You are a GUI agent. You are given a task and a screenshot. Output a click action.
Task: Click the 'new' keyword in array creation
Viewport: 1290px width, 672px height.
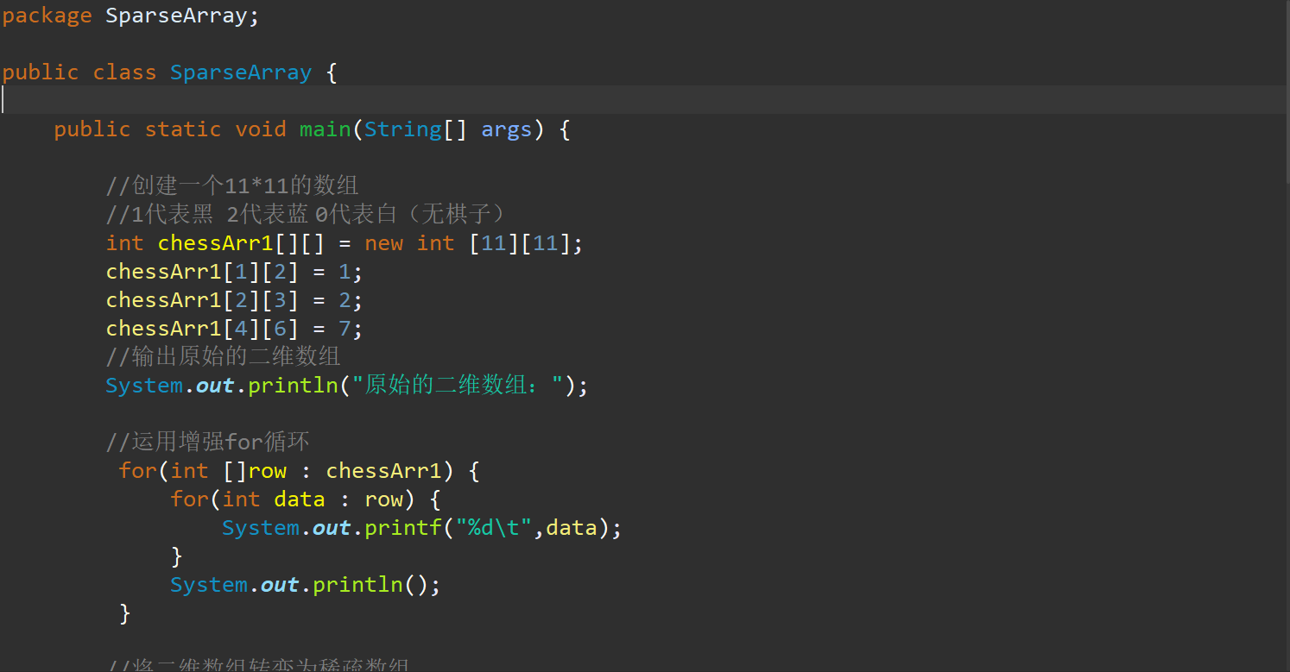(x=383, y=243)
